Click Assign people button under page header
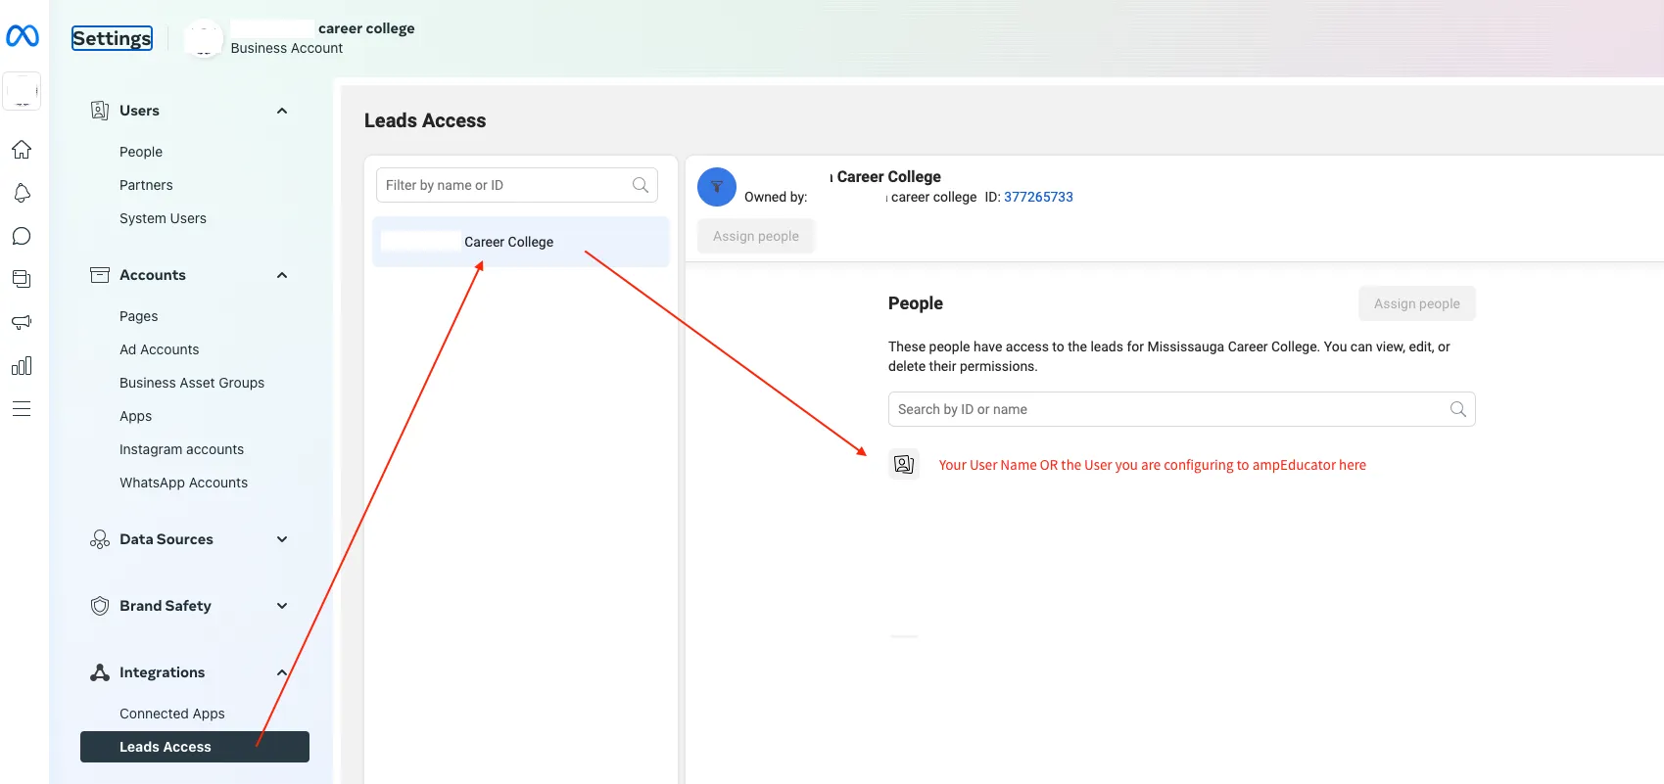 tap(756, 236)
